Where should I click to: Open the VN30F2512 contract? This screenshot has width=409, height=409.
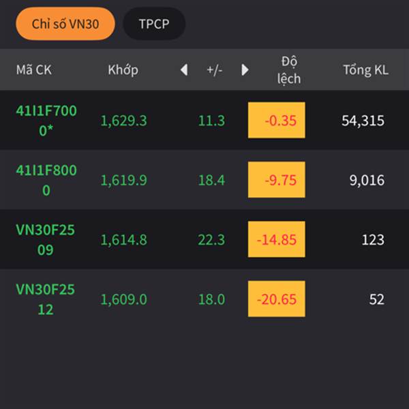[204, 299]
